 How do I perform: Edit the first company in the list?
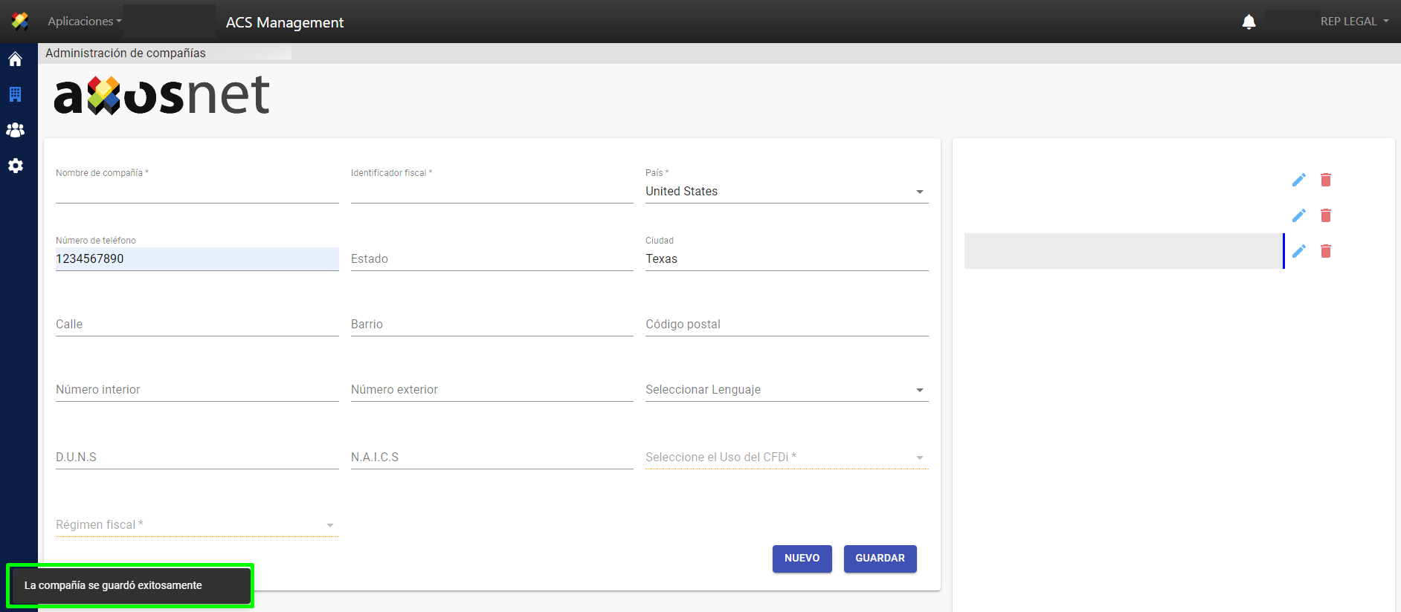[x=1298, y=180]
